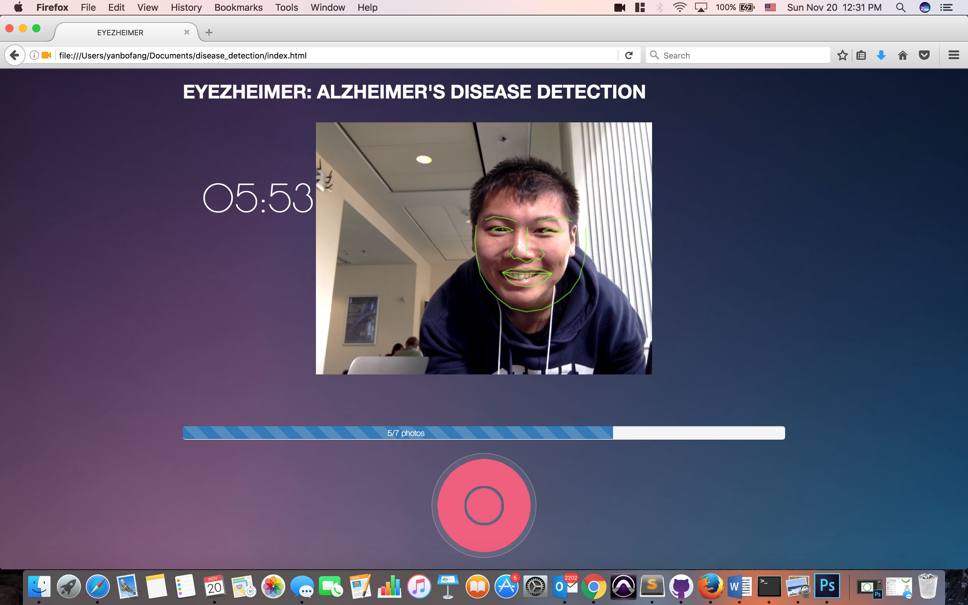Click the site information icon

[34, 55]
